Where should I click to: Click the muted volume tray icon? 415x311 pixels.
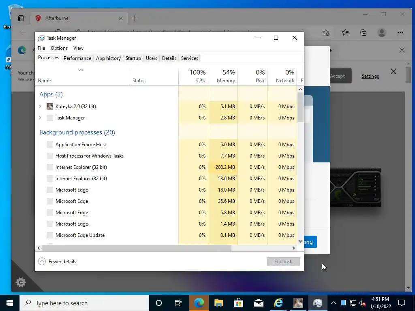363,303
